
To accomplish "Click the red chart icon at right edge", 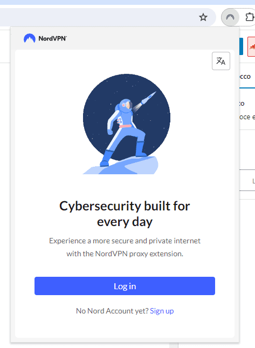I will click(251, 46).
